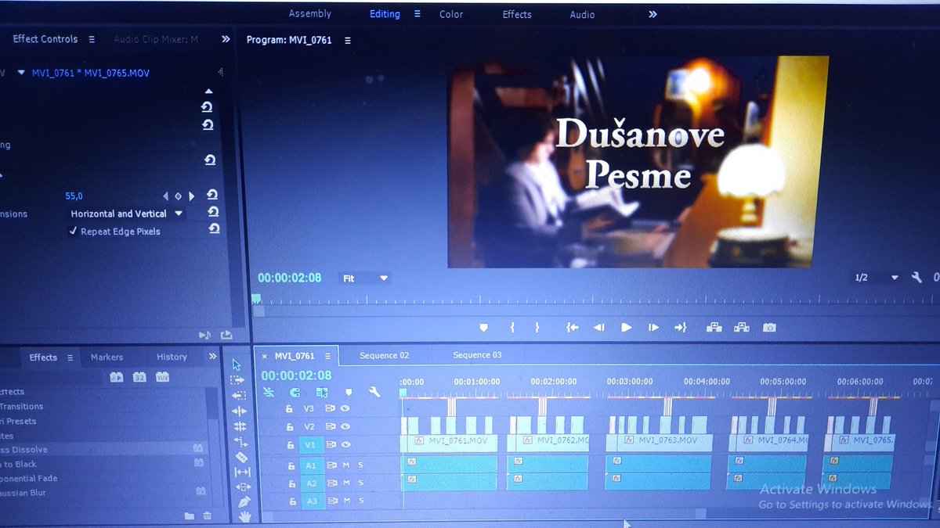Open timeline wrench display settings

[x=374, y=392]
